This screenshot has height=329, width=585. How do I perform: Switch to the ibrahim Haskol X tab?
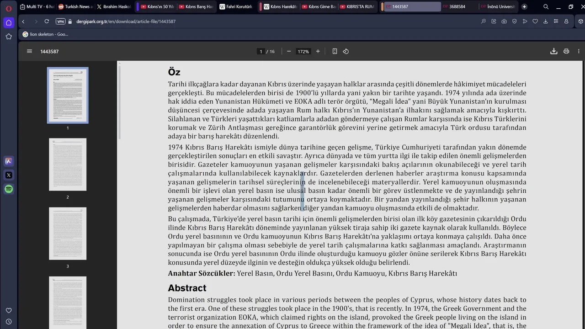click(114, 7)
